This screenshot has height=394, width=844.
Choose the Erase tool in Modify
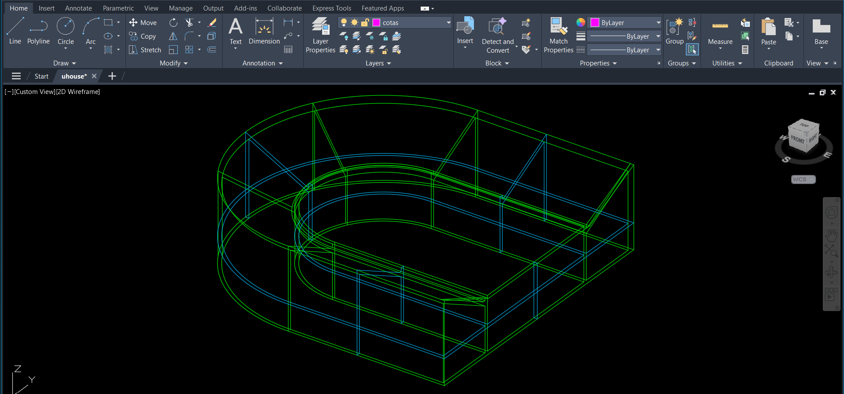[212, 23]
